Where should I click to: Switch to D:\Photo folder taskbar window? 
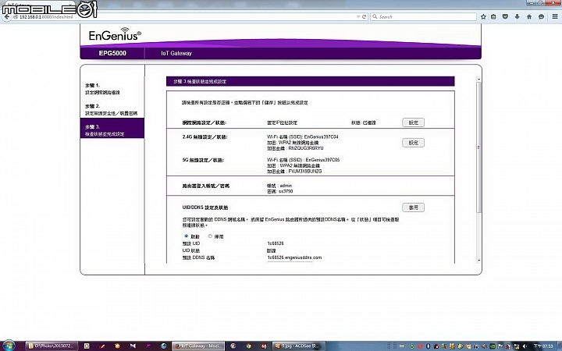coord(52,346)
